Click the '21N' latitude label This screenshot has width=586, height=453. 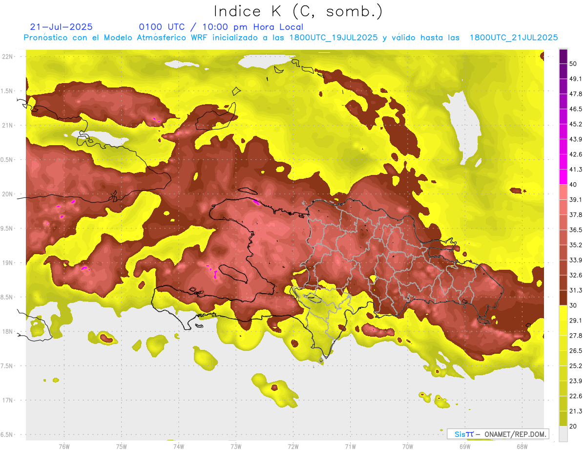coord(8,125)
